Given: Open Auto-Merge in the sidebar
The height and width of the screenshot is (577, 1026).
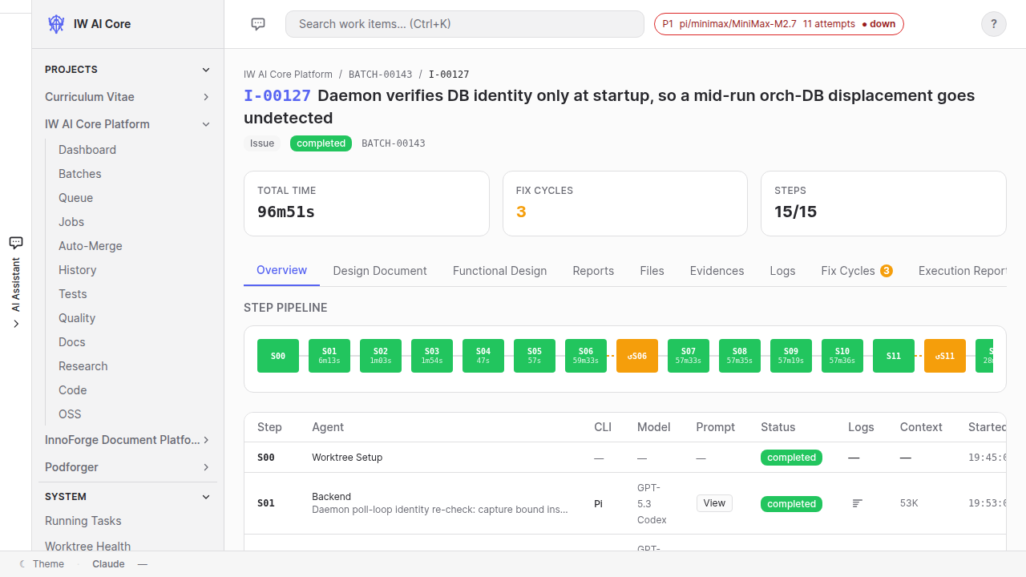Looking at the screenshot, I should (91, 246).
